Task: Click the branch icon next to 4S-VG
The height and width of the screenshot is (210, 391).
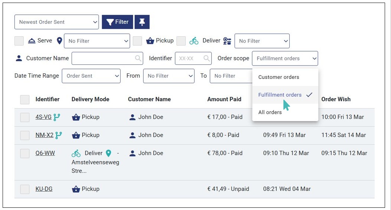Action: point(57,117)
